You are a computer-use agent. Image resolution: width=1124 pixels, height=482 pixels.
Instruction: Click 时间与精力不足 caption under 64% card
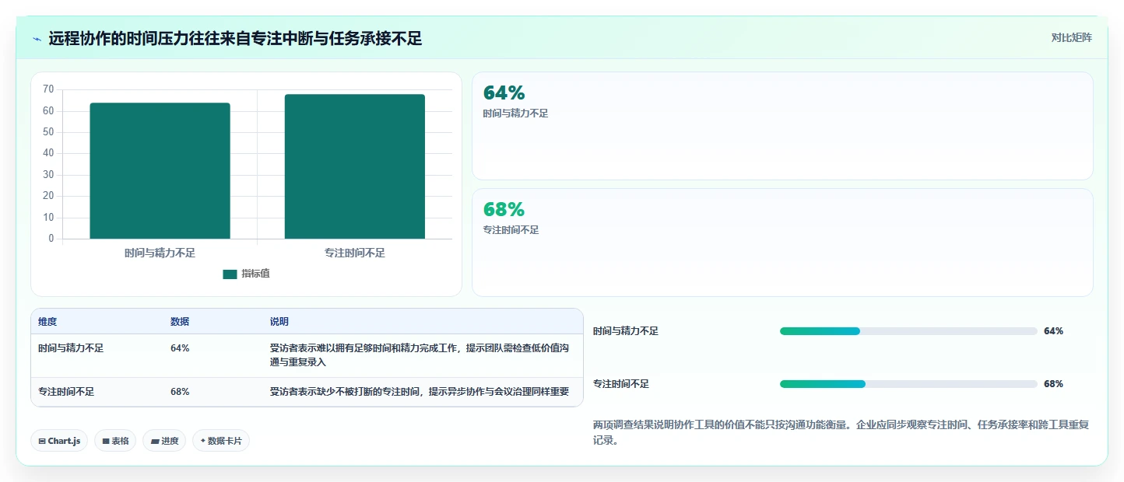click(x=515, y=114)
